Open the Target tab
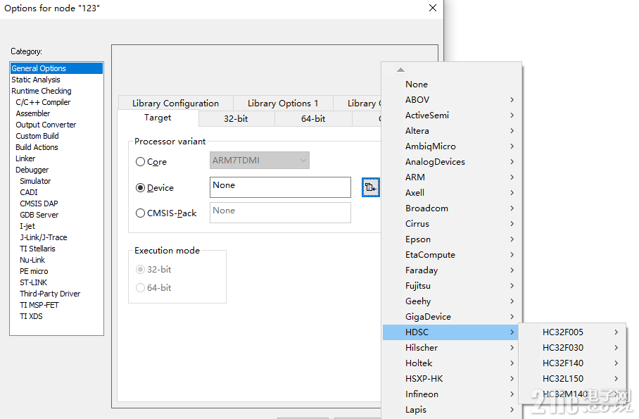 (x=158, y=118)
